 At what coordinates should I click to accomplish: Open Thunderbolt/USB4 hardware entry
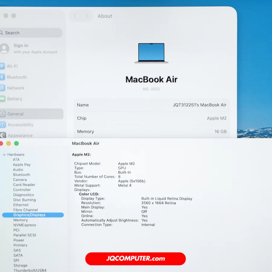[30, 270]
